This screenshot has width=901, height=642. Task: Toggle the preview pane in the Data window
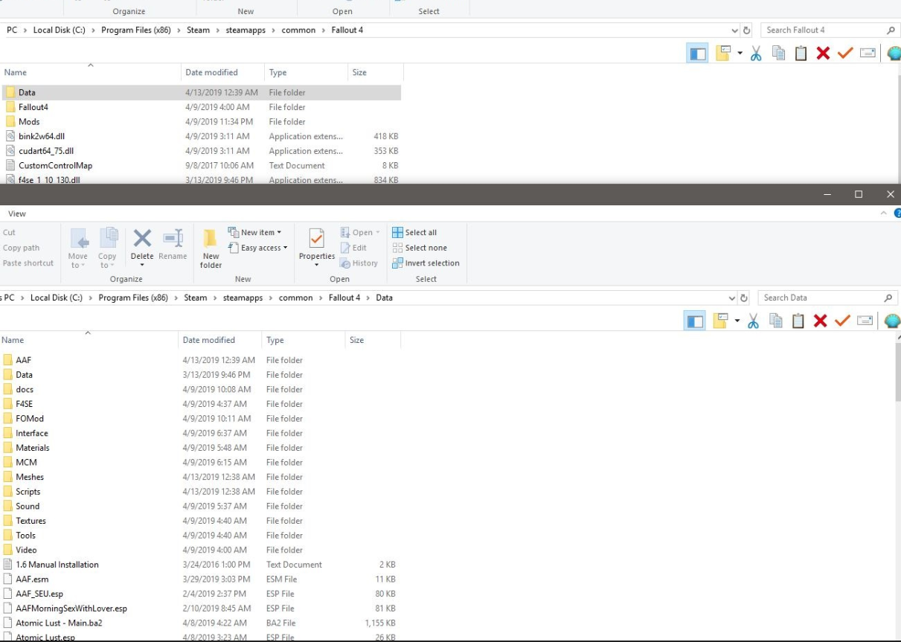(x=695, y=321)
